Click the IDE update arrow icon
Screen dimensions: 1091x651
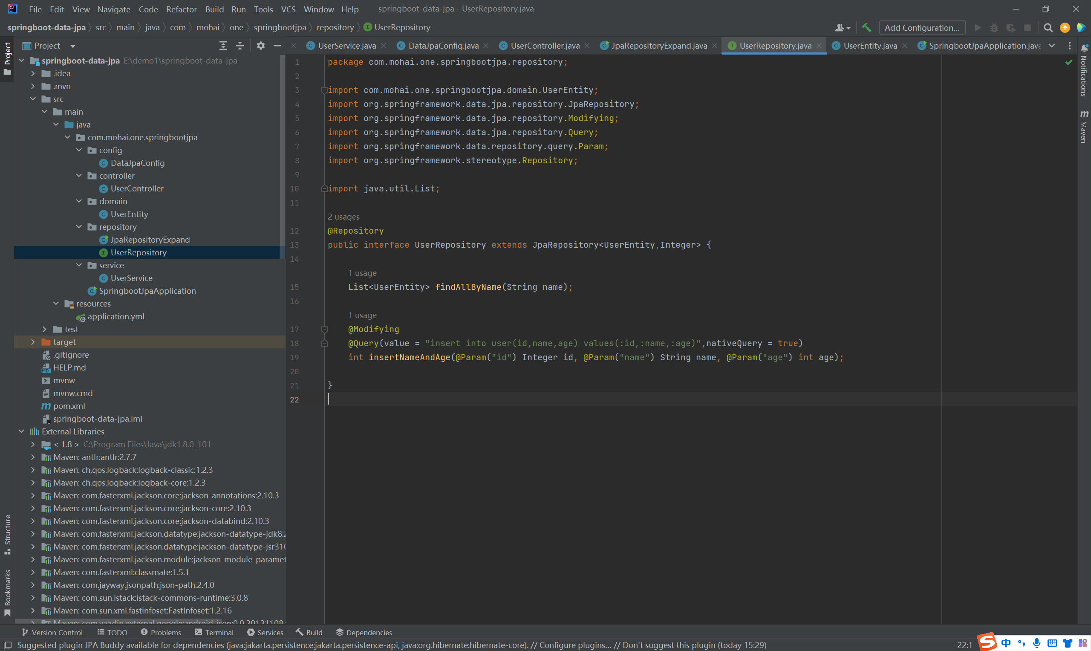tap(1065, 28)
